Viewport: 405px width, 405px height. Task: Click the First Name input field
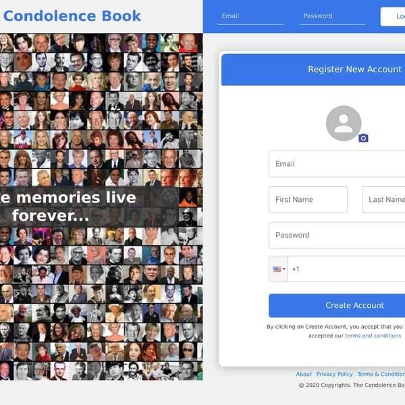click(308, 200)
